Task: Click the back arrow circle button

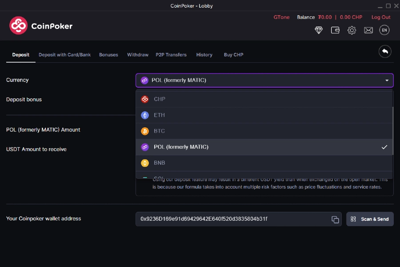Action: [x=385, y=52]
